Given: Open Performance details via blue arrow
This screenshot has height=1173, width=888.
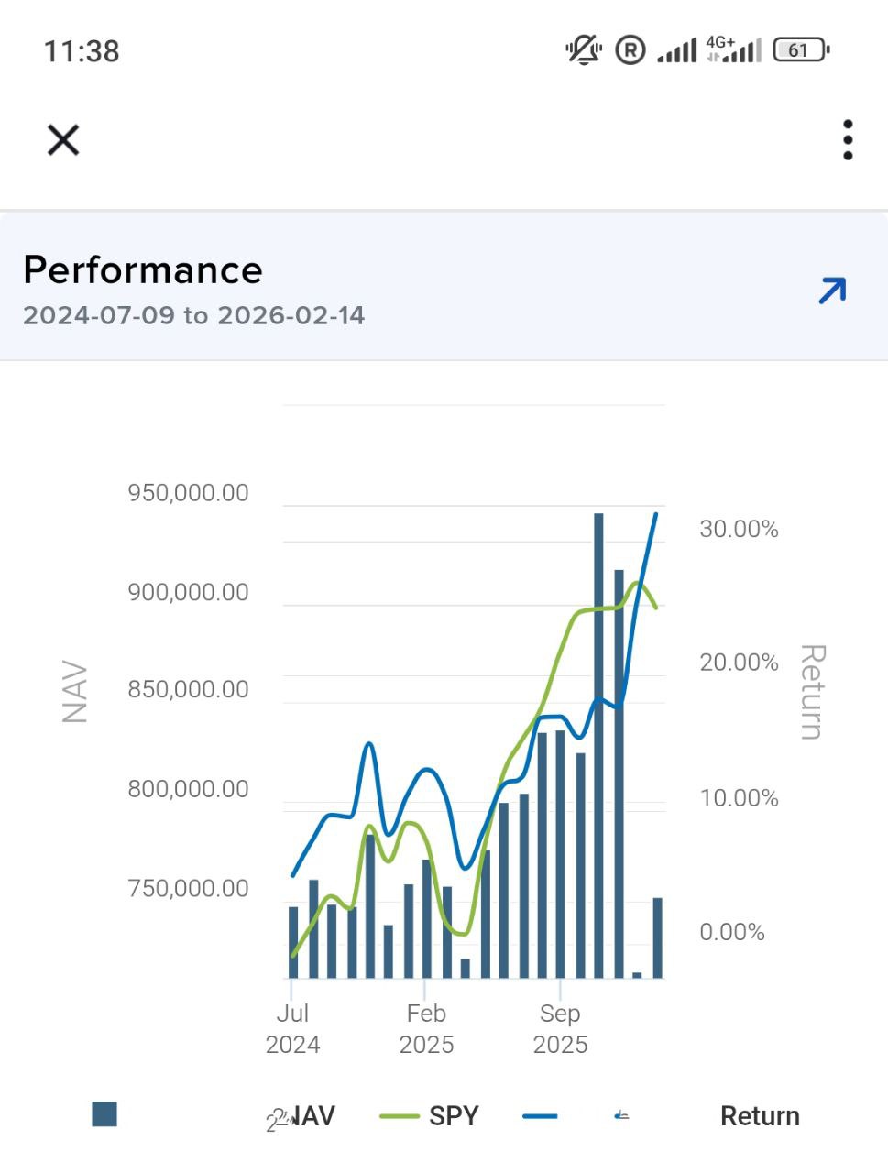Looking at the screenshot, I should pyautogui.click(x=832, y=291).
